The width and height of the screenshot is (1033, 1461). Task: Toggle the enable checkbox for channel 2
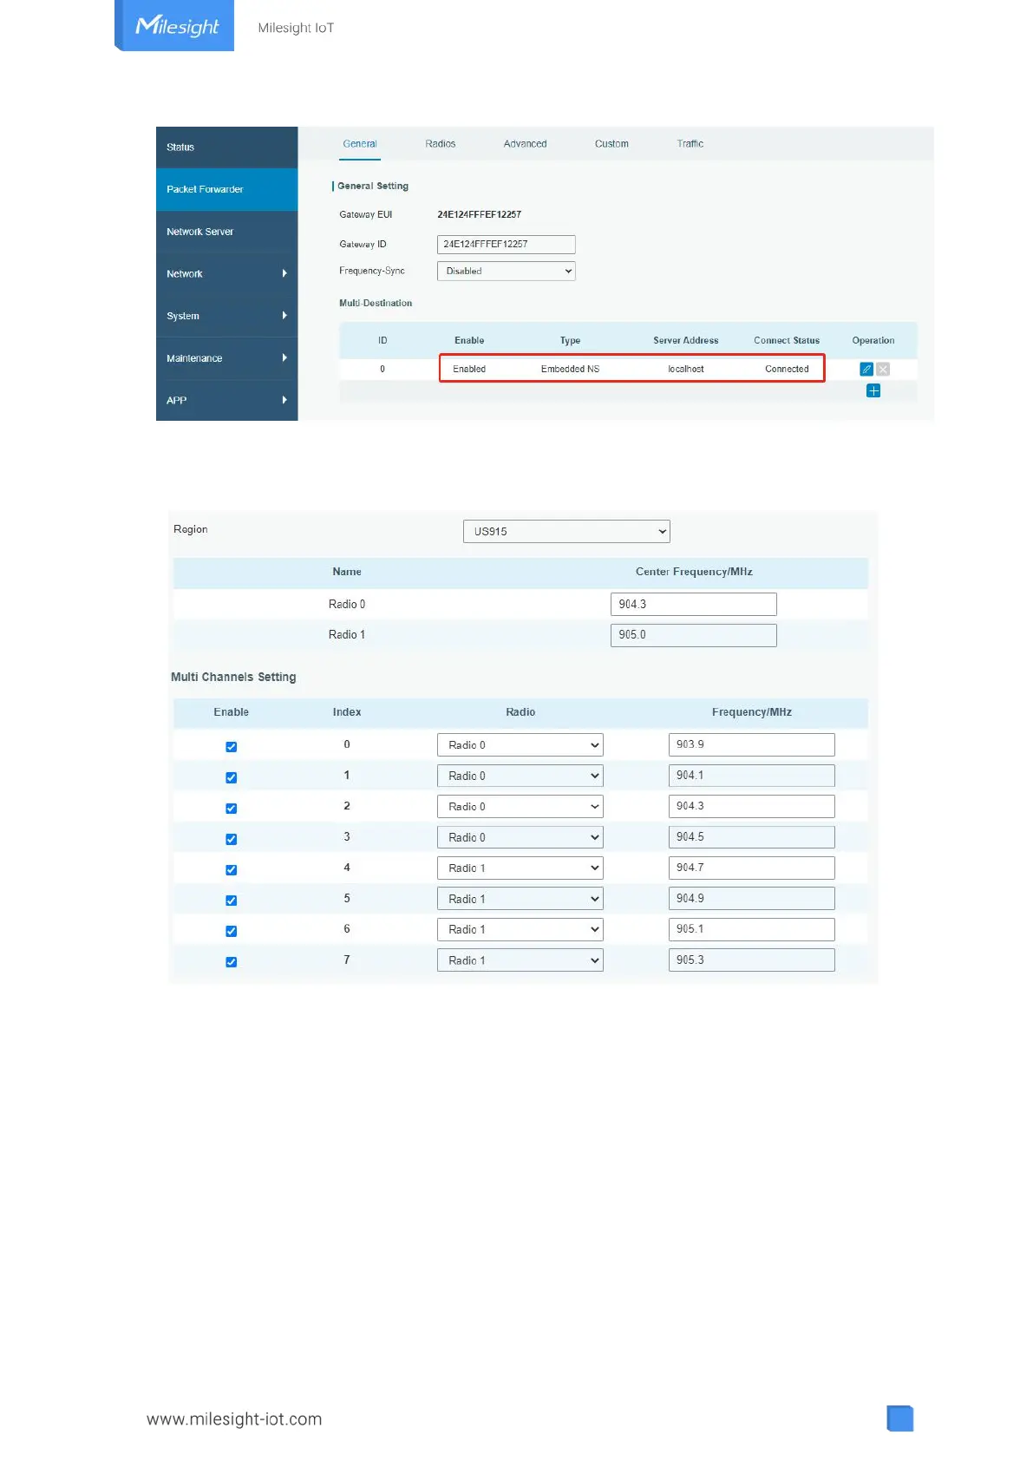click(231, 809)
